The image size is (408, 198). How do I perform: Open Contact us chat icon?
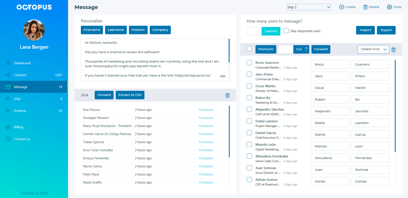[x=8, y=139]
